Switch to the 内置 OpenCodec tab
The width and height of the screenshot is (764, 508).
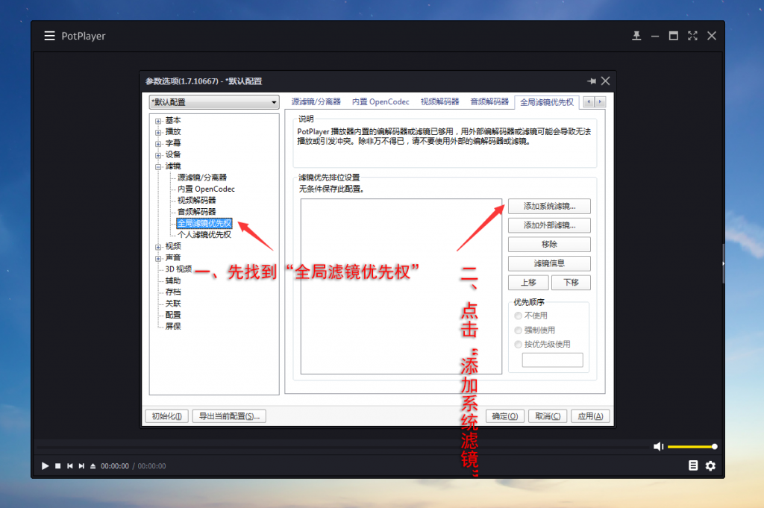[x=381, y=101]
